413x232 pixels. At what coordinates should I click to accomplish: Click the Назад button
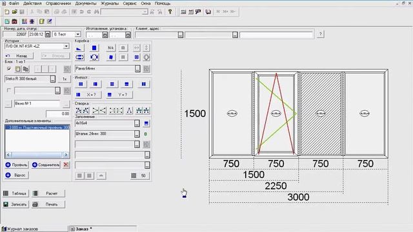tap(19, 56)
